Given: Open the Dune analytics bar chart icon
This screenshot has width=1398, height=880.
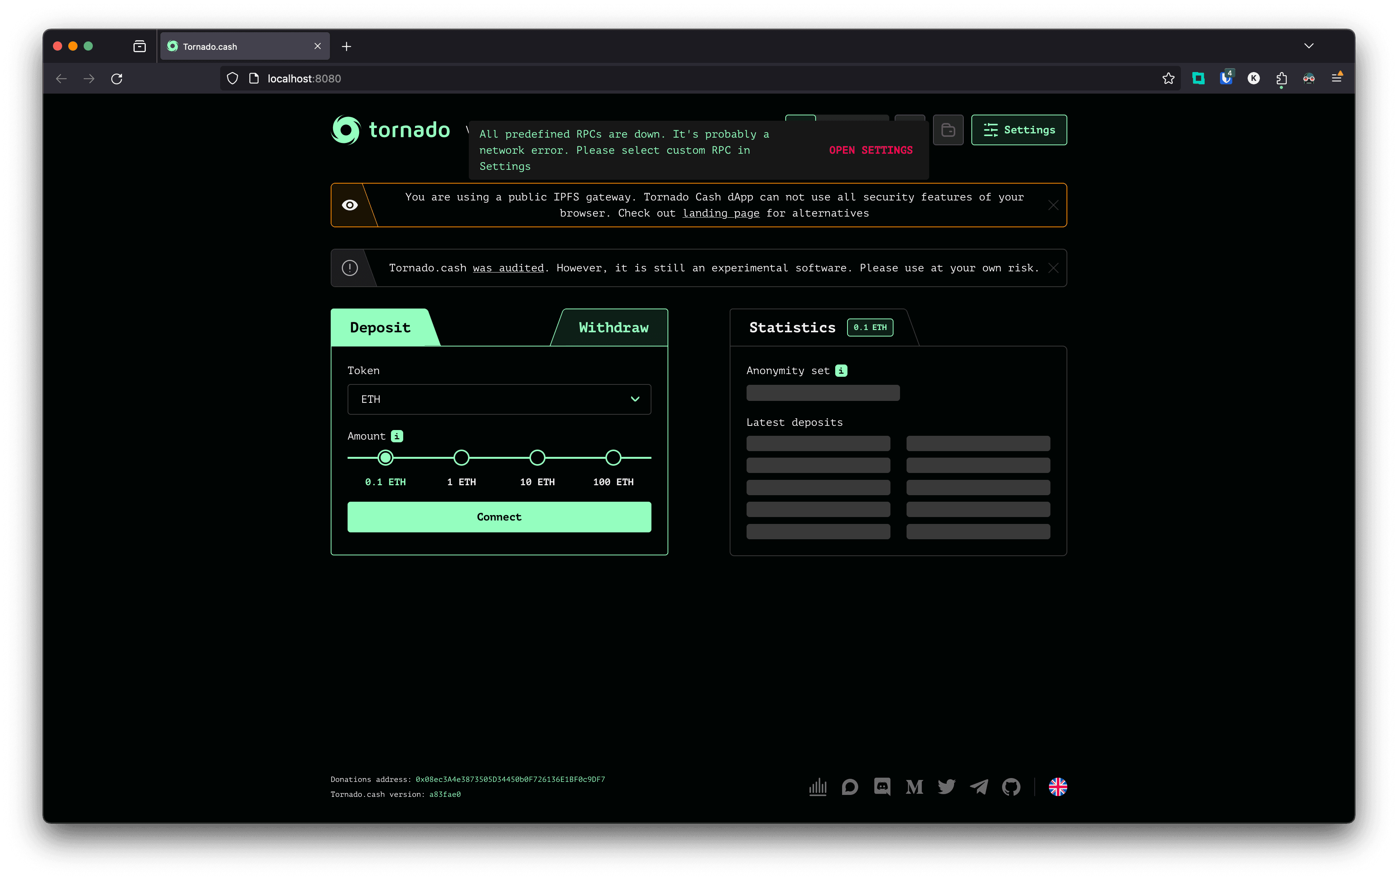Looking at the screenshot, I should [x=818, y=787].
